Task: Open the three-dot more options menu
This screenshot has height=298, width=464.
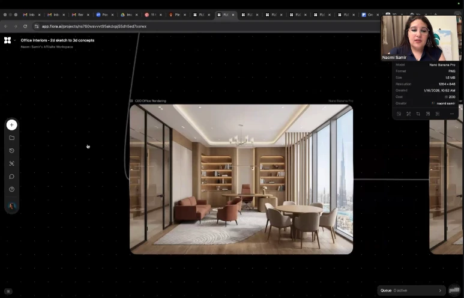Action: coord(451,114)
